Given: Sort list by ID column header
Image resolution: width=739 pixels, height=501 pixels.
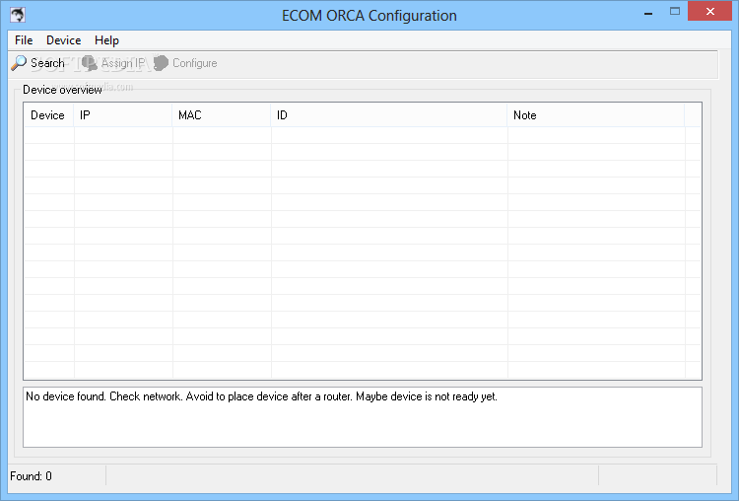Looking at the screenshot, I should coord(389,115).
